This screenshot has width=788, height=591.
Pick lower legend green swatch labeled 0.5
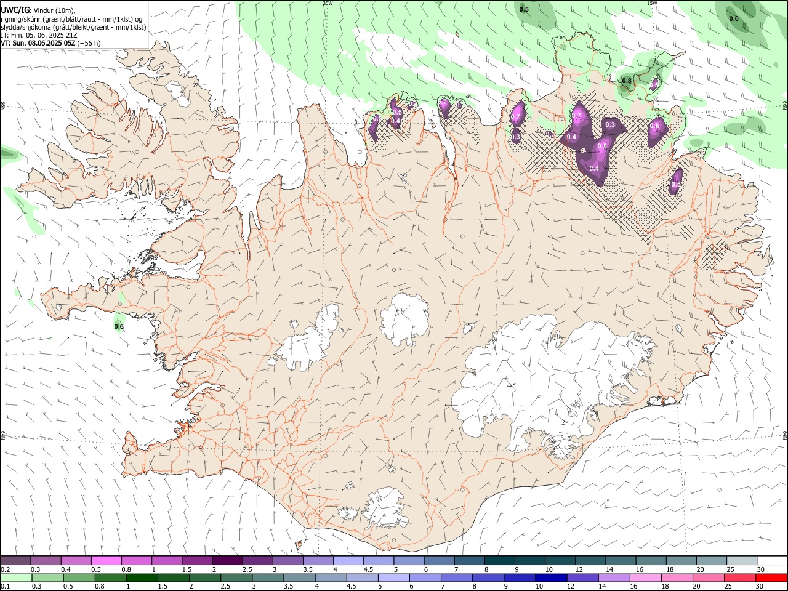coord(79,577)
